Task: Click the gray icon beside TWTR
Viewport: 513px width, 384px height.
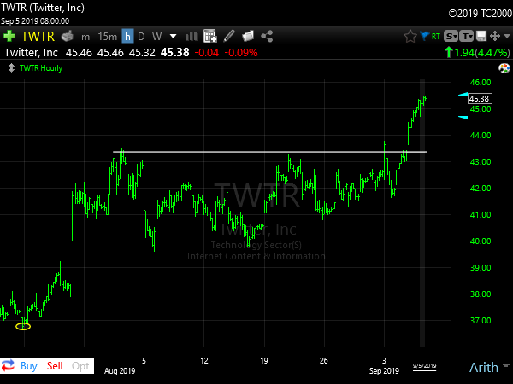Action: point(68,36)
